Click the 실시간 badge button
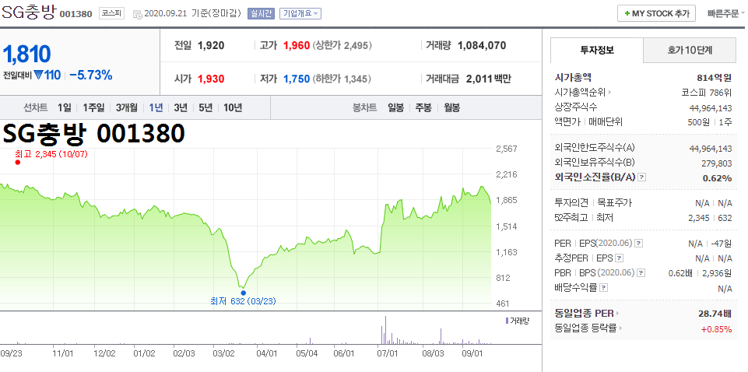 (261, 13)
